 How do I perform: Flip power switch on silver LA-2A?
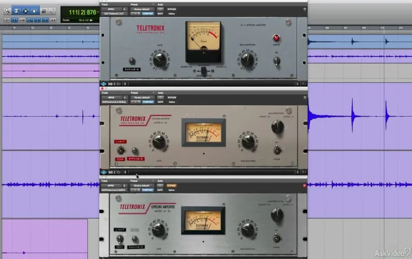(x=277, y=238)
